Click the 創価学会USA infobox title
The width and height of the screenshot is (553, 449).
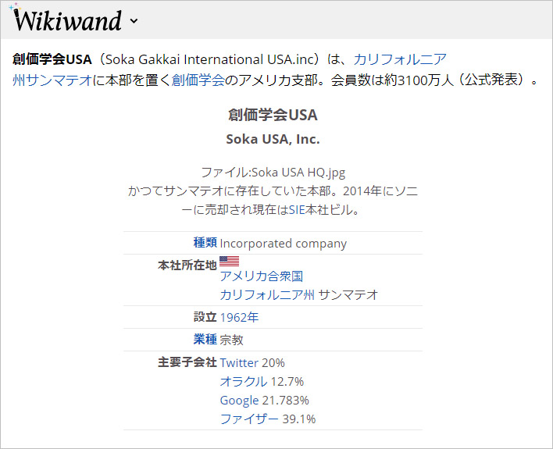pyautogui.click(x=273, y=116)
